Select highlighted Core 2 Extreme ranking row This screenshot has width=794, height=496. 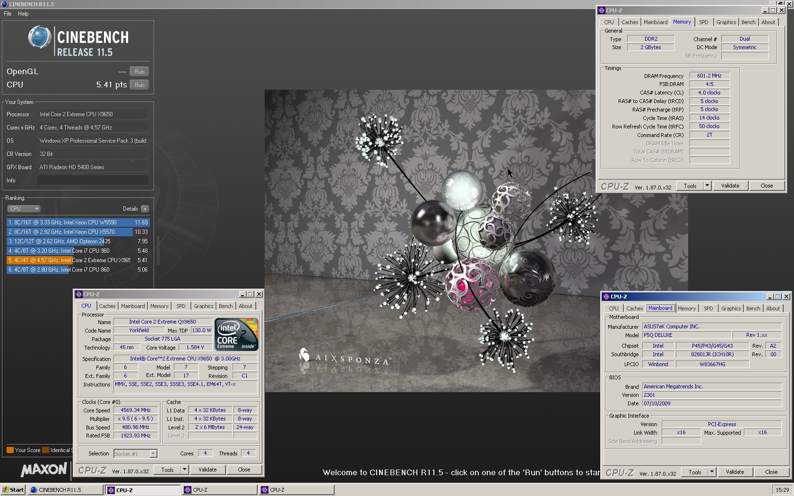point(78,260)
